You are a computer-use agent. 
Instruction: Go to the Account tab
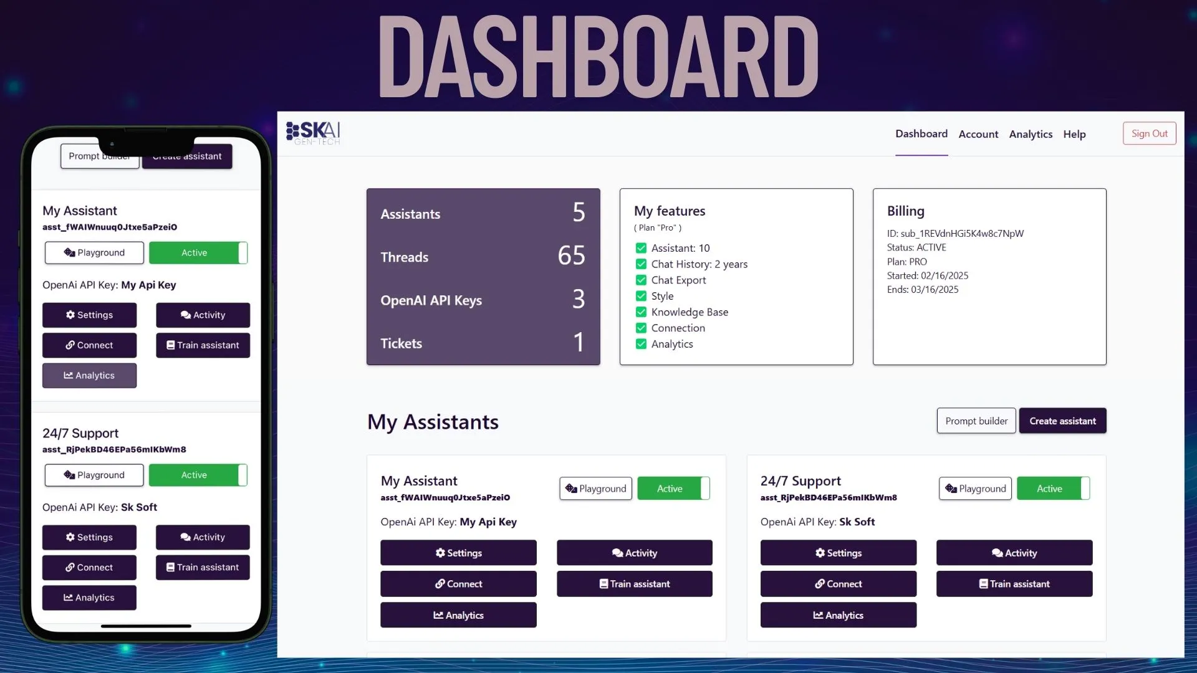tap(978, 134)
